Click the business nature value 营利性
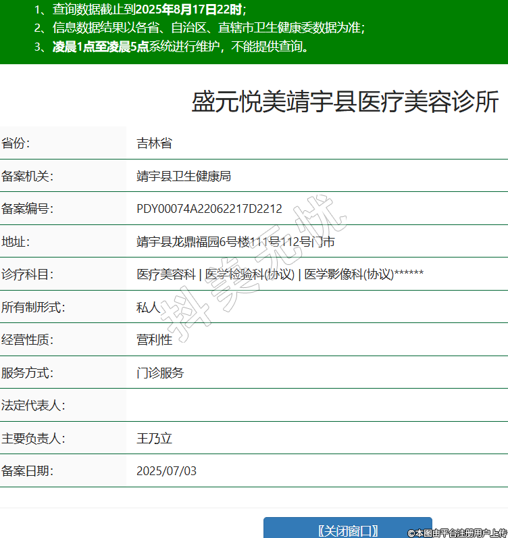508x538 pixels. click(154, 340)
